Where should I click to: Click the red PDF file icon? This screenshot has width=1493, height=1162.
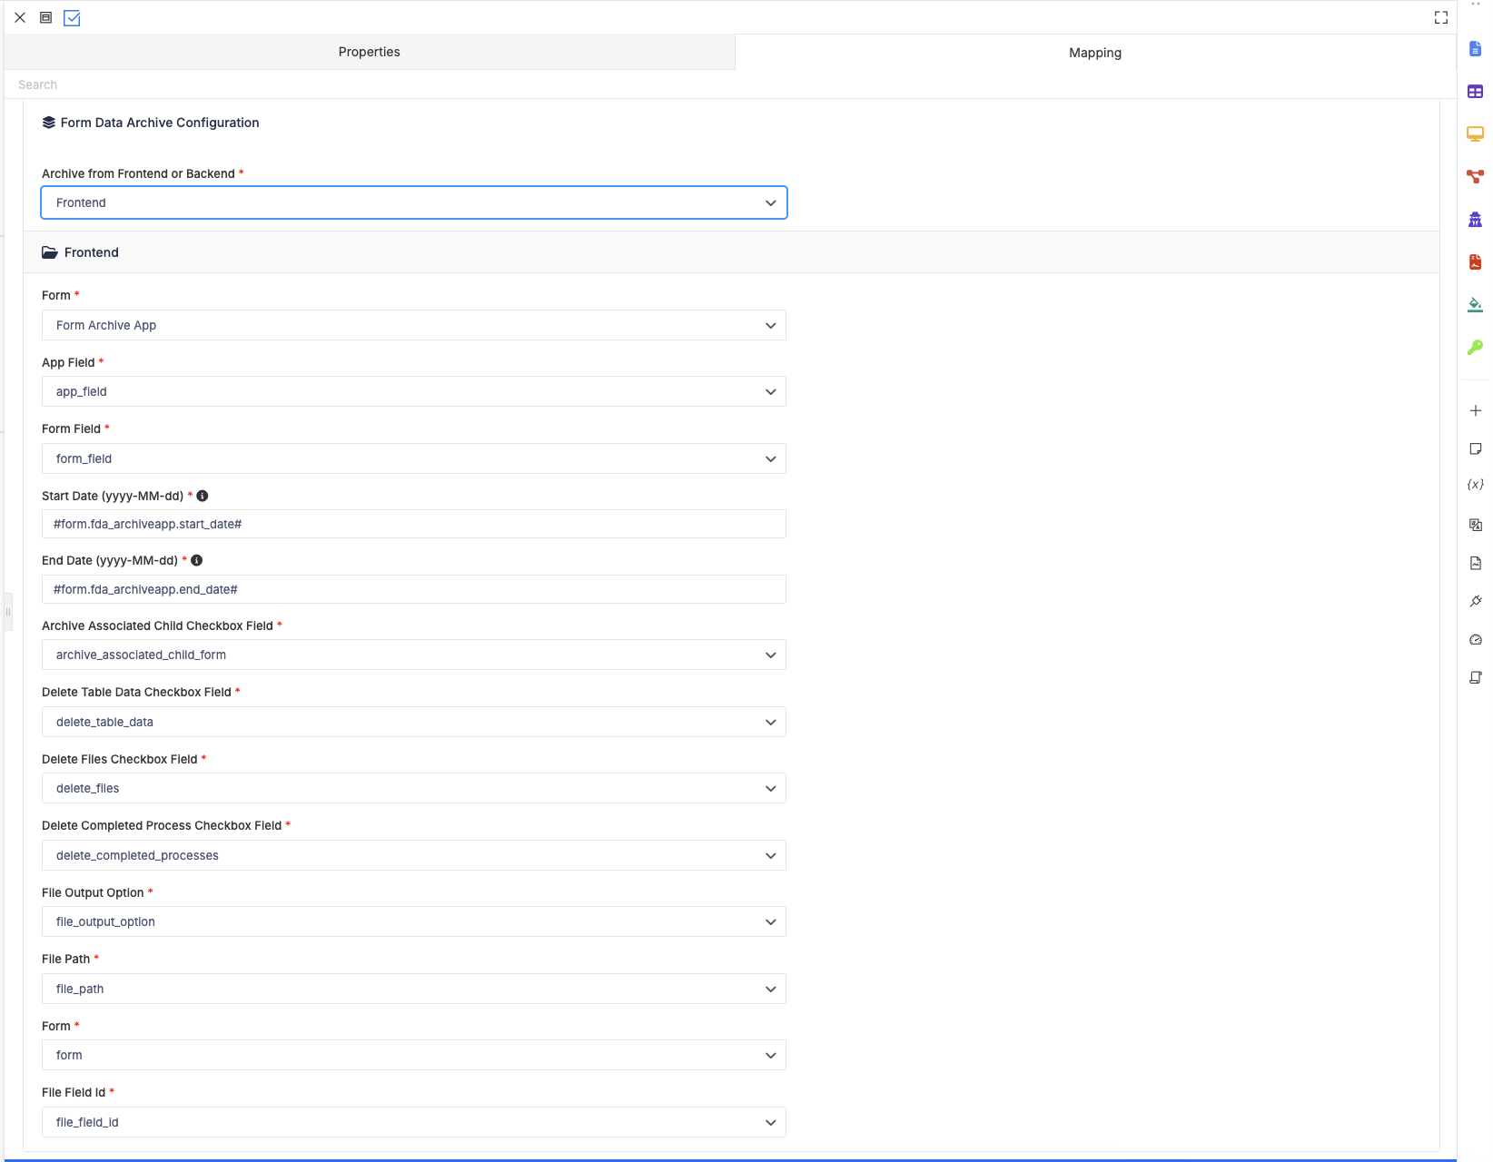pos(1475,262)
